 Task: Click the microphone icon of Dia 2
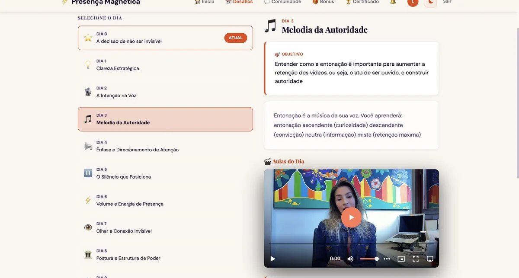point(88,92)
